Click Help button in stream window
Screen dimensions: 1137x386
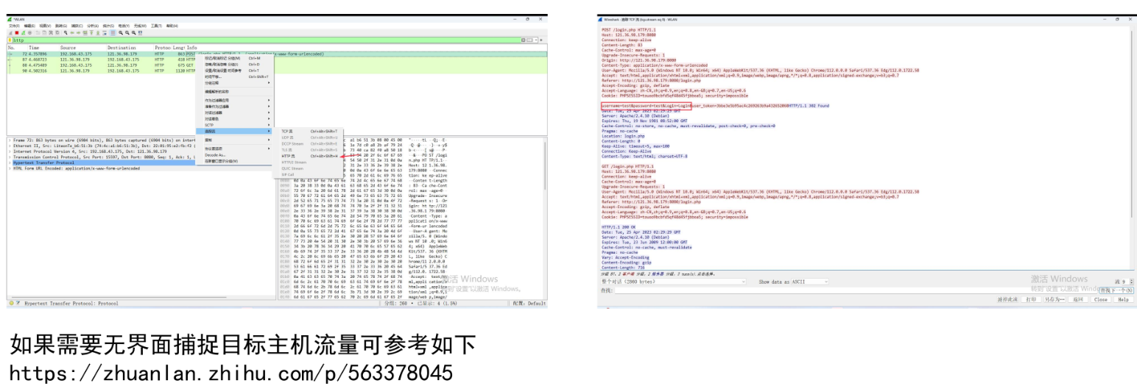(x=1124, y=300)
